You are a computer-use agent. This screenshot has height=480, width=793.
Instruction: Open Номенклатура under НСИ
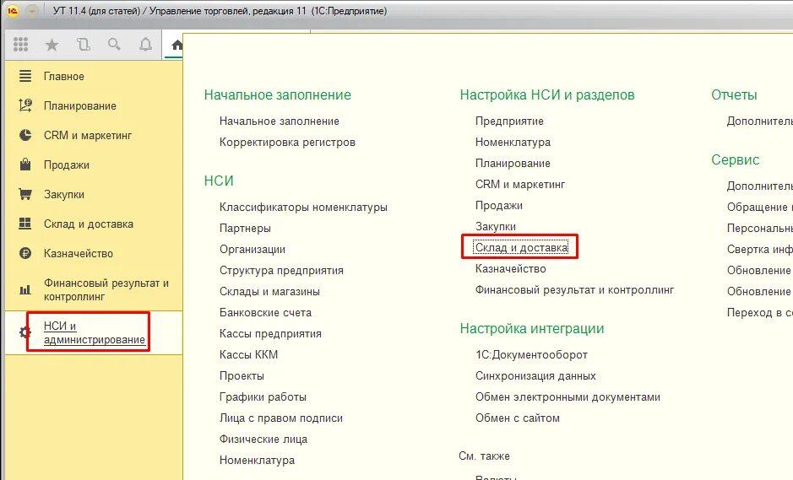click(257, 461)
